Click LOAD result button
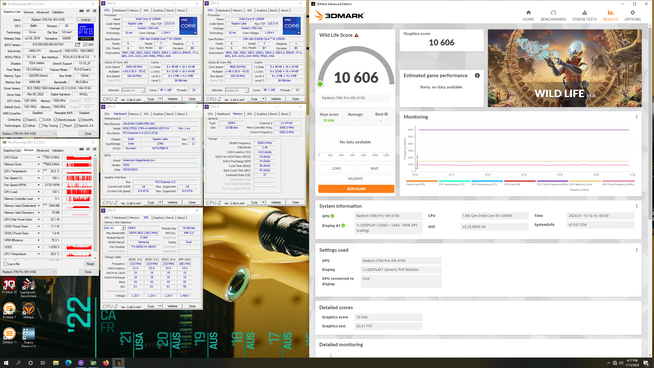This screenshot has height=368, width=654. click(336, 168)
